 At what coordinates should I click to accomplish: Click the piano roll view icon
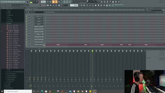(x=84, y=5)
